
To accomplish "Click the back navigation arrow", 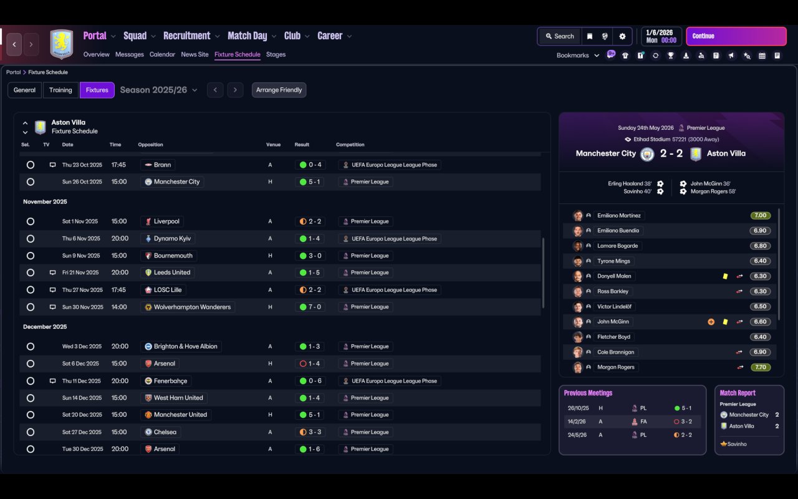I will click(x=14, y=44).
